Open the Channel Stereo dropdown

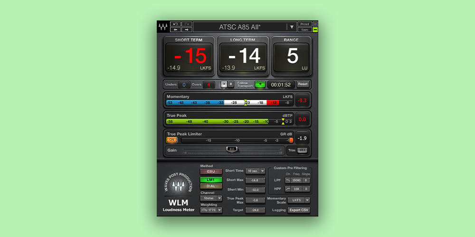coord(211,198)
